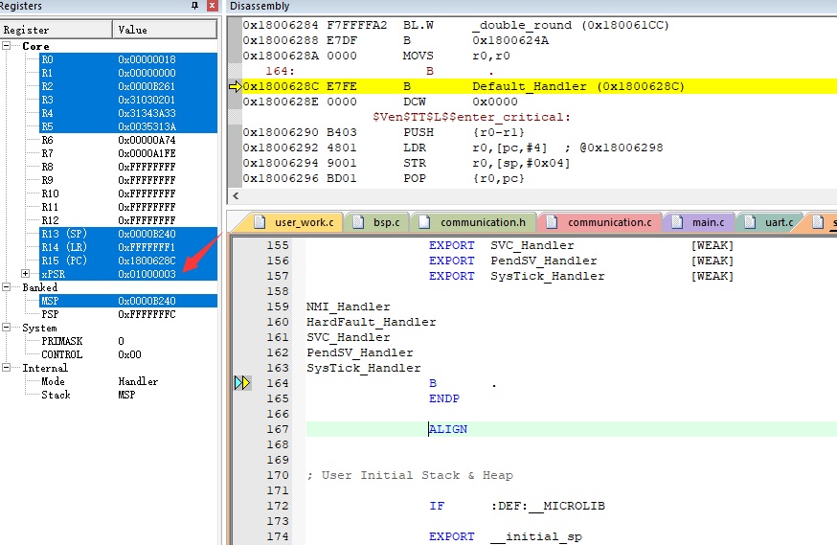Click the file icon on main.c tab
Viewport: 837px width, 545px height.
pyautogui.click(x=677, y=222)
